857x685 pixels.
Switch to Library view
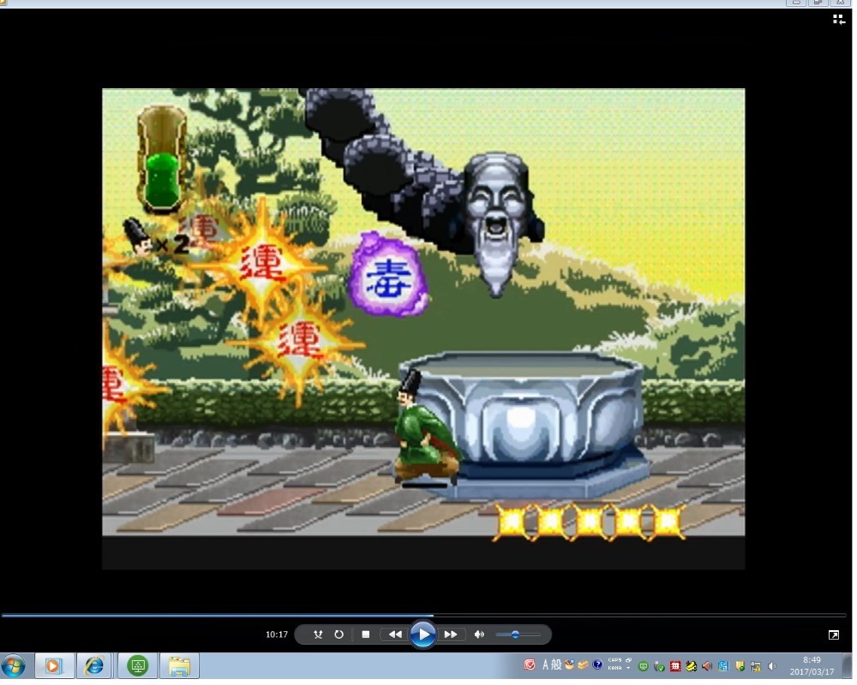tap(838, 20)
